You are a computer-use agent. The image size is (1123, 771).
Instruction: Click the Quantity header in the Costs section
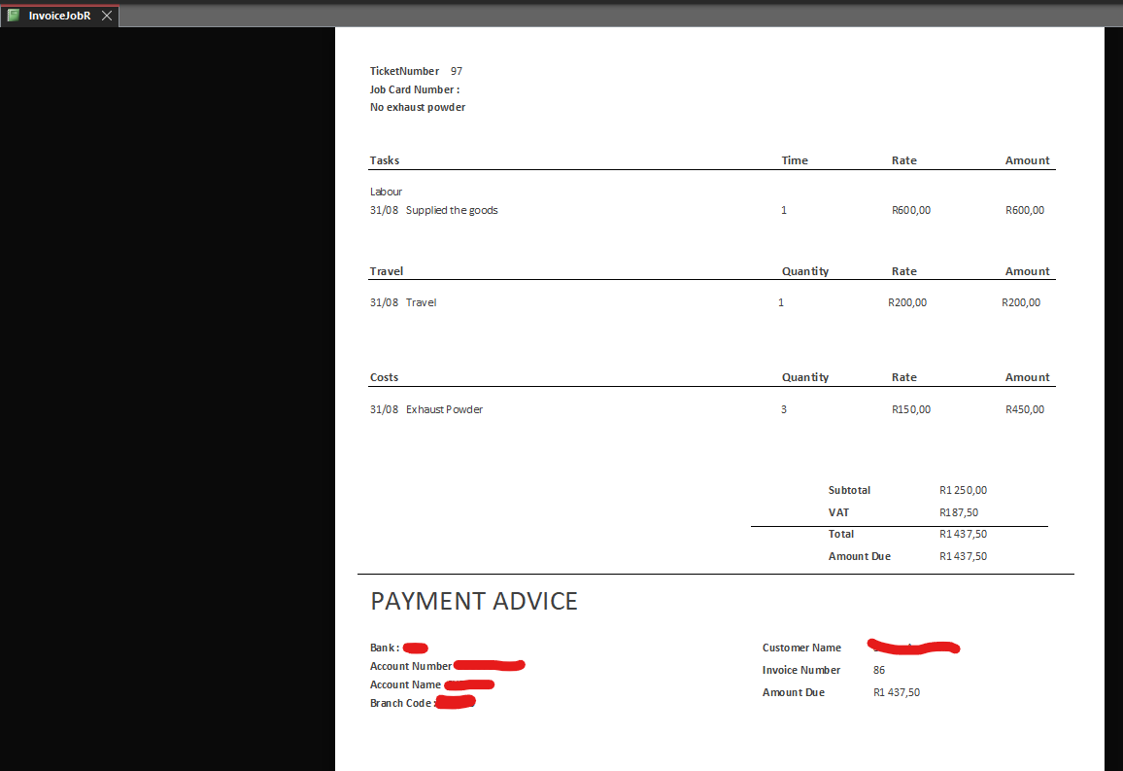pos(805,377)
